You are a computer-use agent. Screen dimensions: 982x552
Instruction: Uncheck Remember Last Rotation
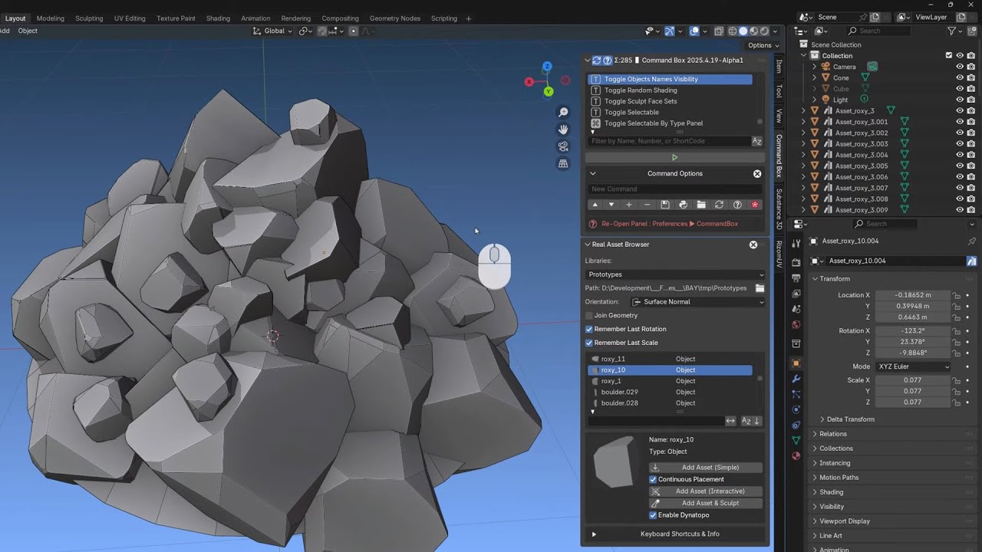pos(589,329)
